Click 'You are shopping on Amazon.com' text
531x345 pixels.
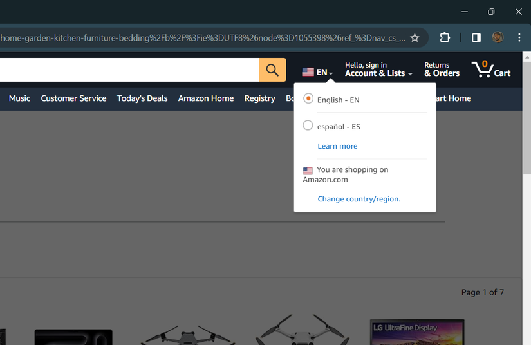(x=346, y=174)
